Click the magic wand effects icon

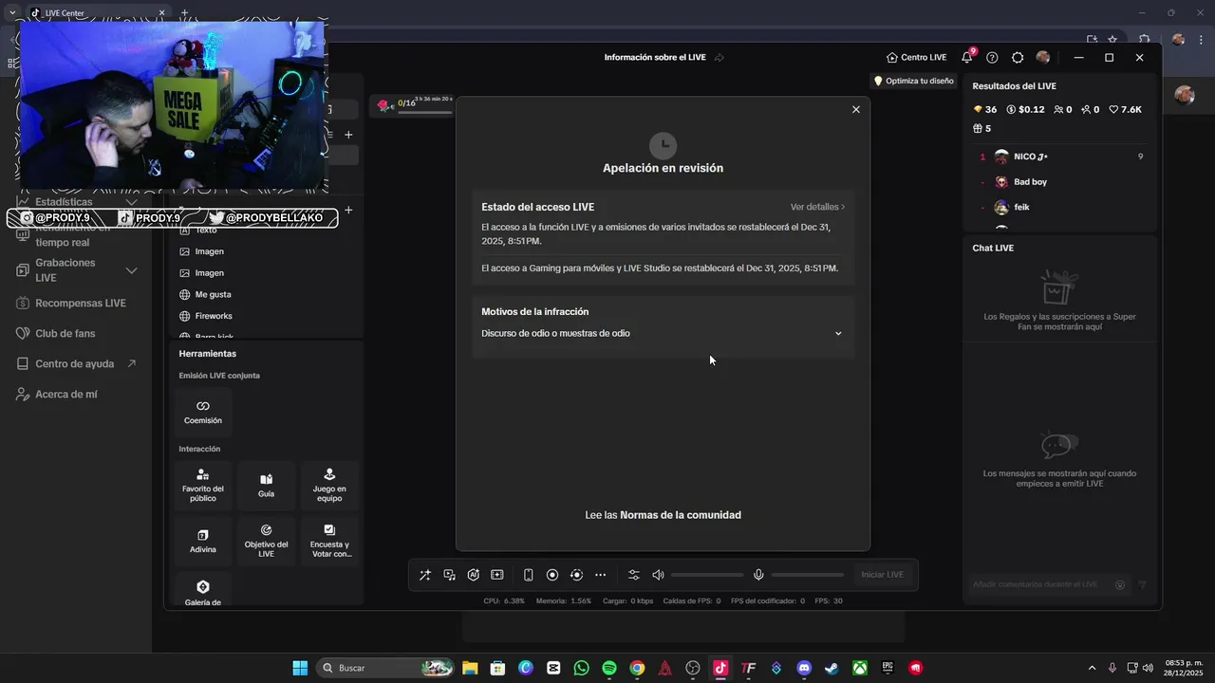424,575
